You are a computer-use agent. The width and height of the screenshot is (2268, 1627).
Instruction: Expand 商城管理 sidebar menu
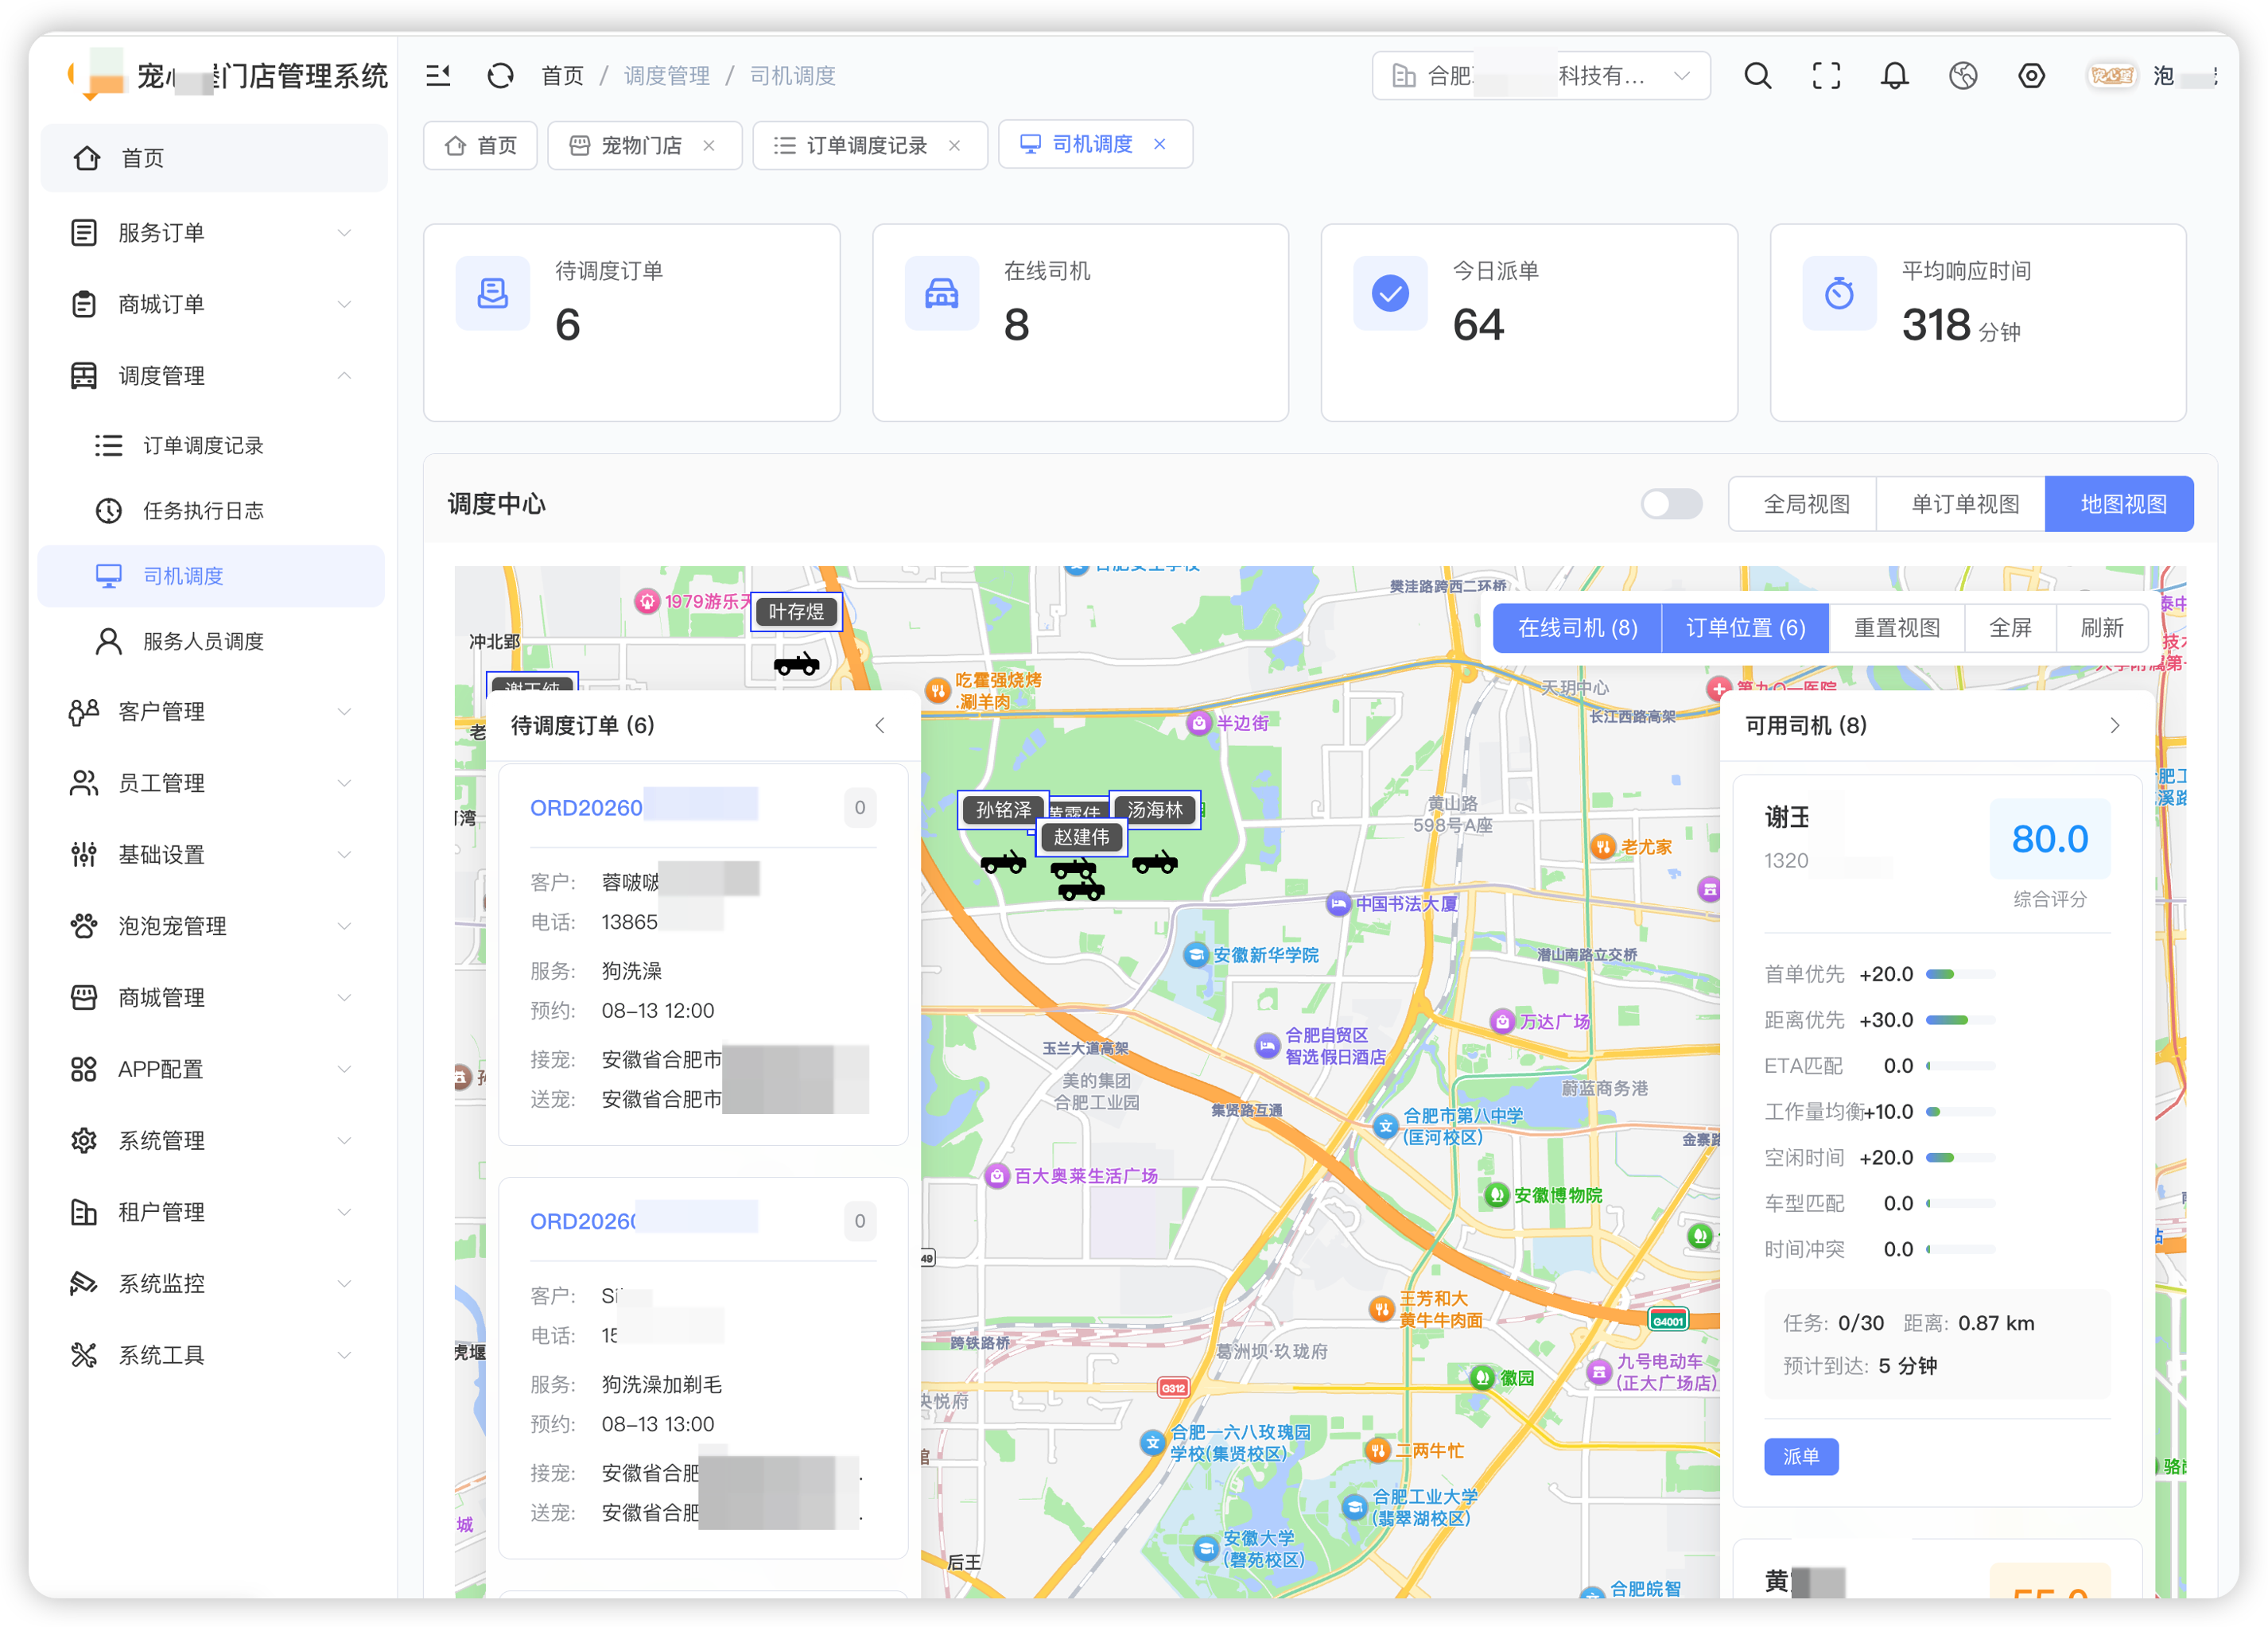click(213, 997)
